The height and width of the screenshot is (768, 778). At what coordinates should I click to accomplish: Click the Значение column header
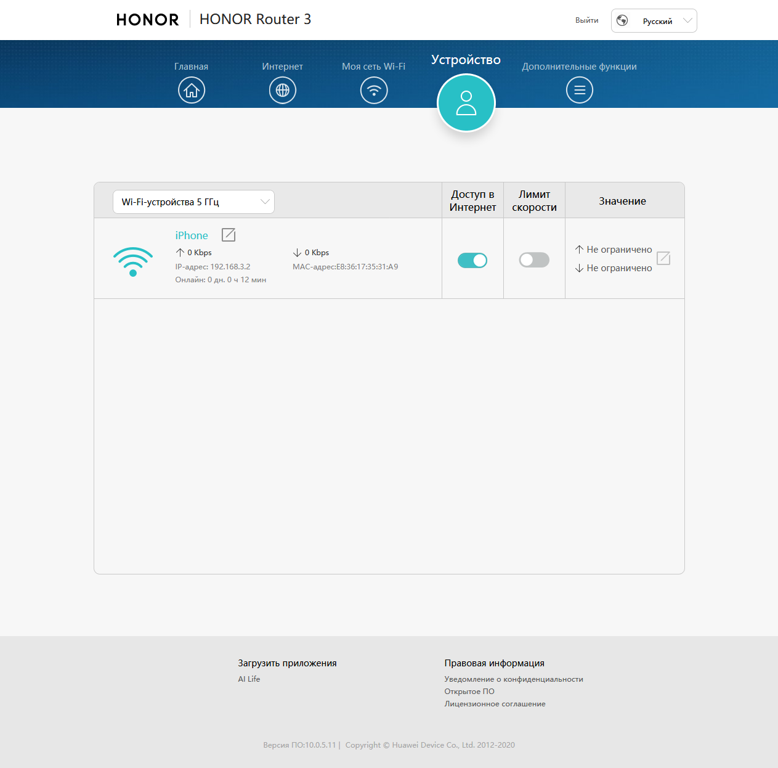(x=623, y=202)
